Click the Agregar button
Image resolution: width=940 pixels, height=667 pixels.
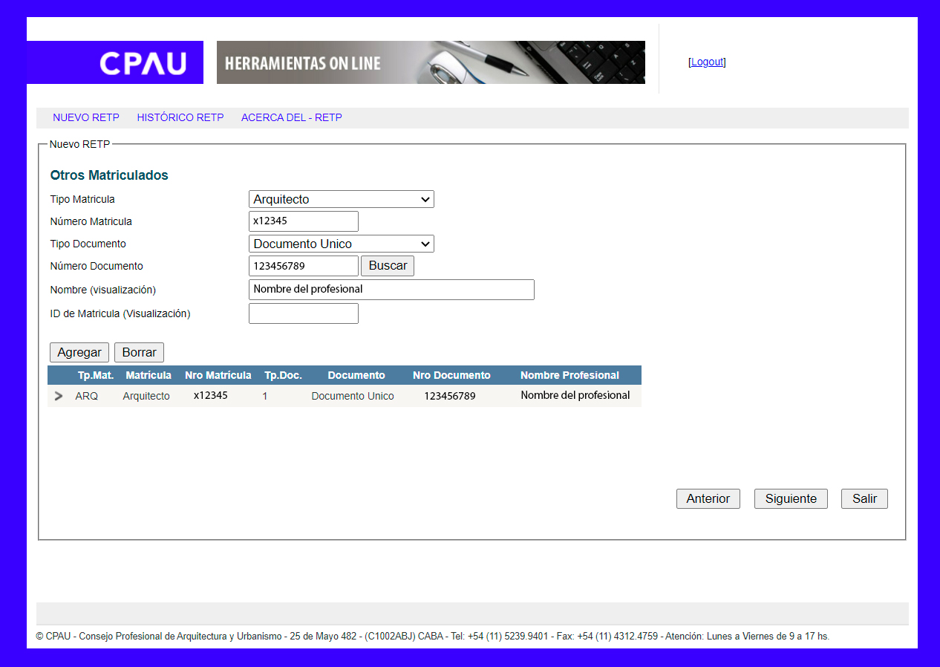coord(79,352)
